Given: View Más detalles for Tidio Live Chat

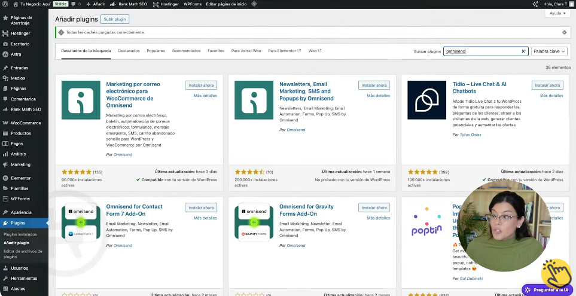Looking at the screenshot, I should click(551, 96).
